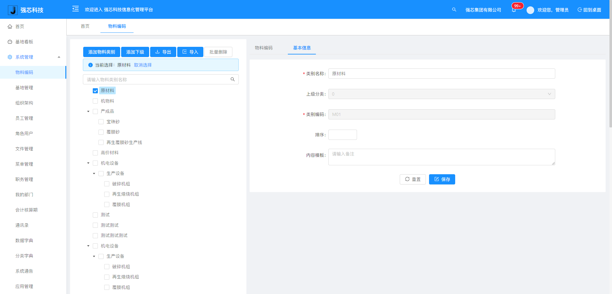Click the 系统管理 gear icon
The image size is (612, 294).
tap(10, 57)
